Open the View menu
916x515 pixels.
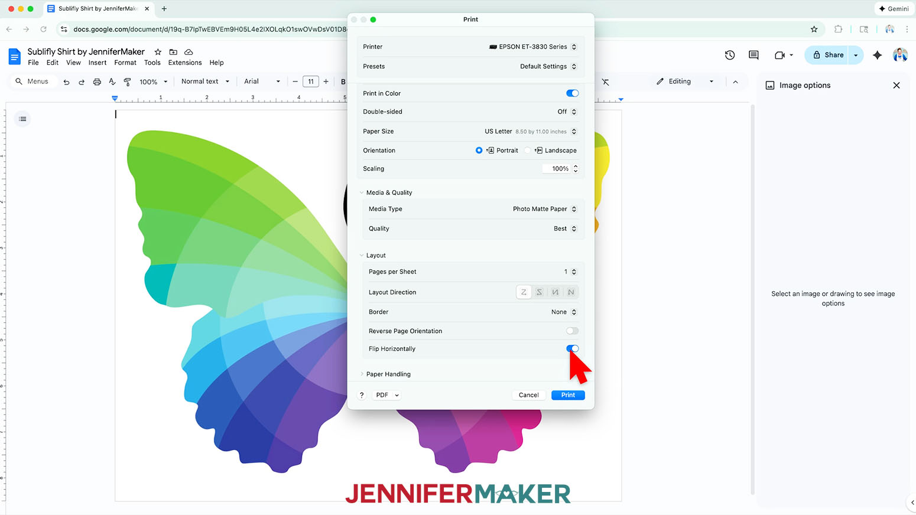(73, 63)
